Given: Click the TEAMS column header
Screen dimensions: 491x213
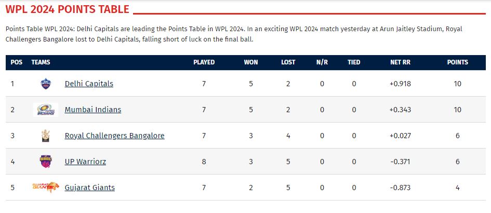Looking at the screenshot, I should (41, 62).
